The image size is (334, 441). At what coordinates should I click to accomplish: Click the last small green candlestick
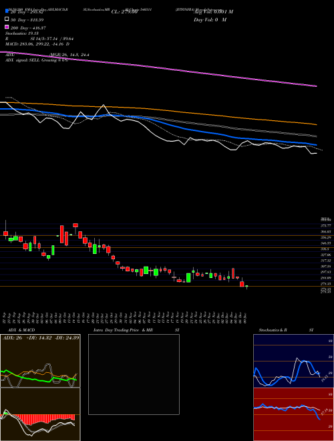247,287
